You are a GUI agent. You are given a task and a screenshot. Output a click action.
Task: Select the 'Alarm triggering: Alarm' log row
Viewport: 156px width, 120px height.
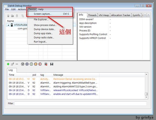tap(76, 83)
